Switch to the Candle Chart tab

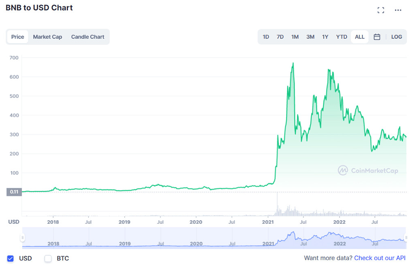pos(88,37)
